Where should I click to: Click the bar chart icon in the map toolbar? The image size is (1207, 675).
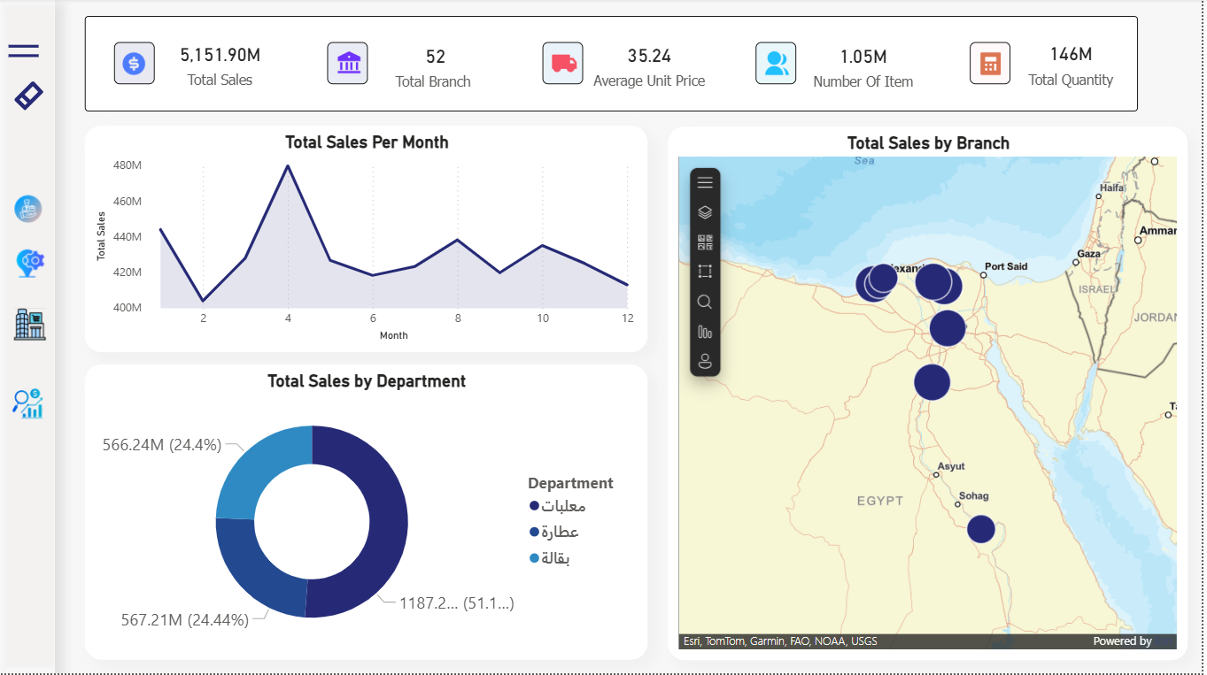705,331
